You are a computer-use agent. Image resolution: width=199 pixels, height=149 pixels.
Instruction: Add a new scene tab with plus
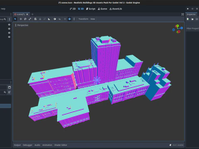click(x=32, y=14)
